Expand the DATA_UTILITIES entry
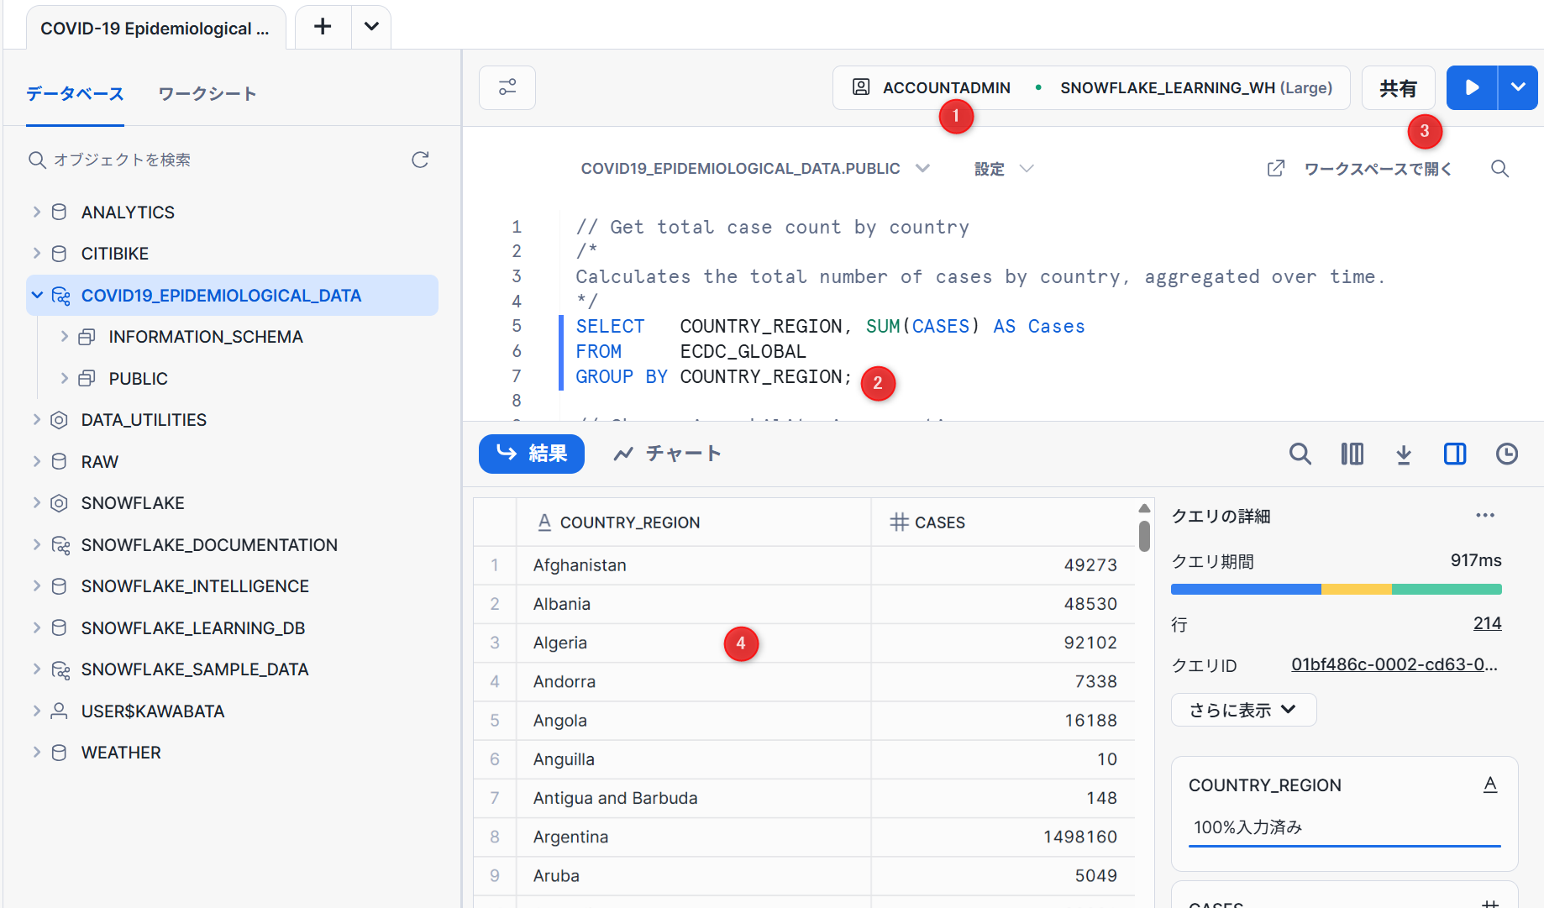The height and width of the screenshot is (908, 1544). (x=36, y=419)
